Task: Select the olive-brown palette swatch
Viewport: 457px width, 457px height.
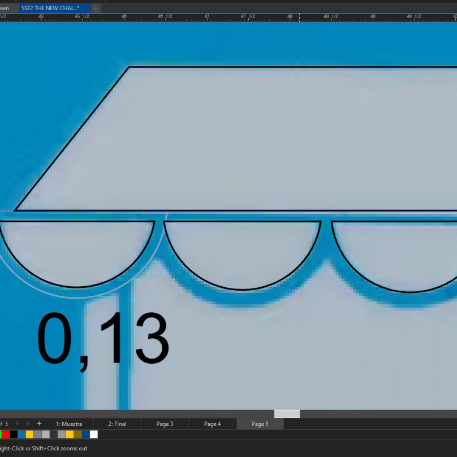Action: pos(78,434)
